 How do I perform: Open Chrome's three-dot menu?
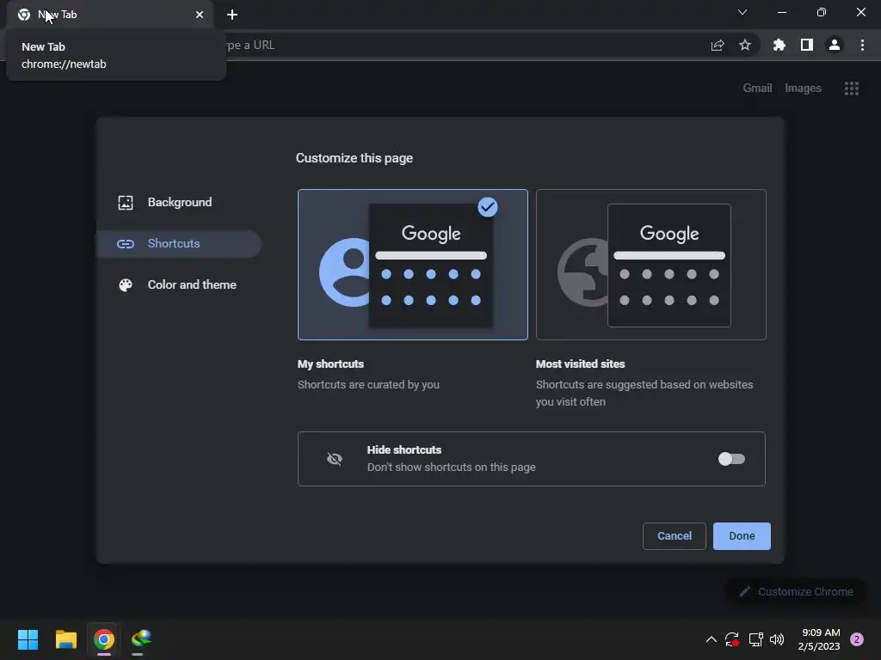tap(862, 45)
